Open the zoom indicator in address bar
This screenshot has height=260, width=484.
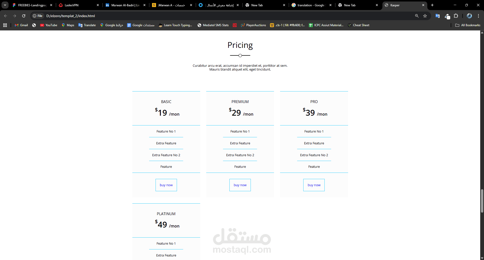[x=417, y=16]
